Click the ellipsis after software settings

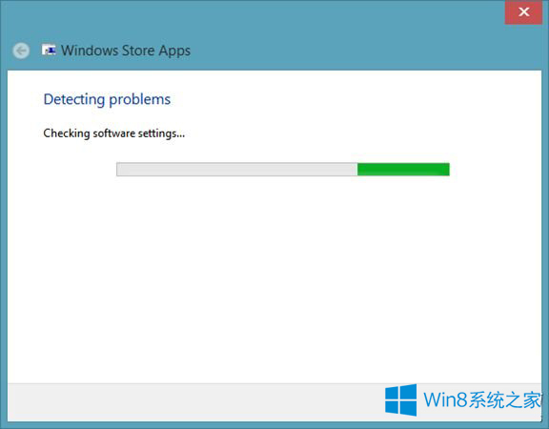coord(180,136)
